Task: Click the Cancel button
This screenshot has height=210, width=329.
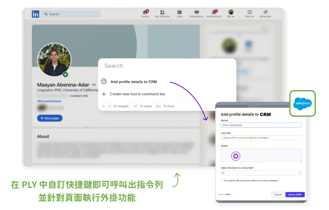Action: click(x=278, y=195)
